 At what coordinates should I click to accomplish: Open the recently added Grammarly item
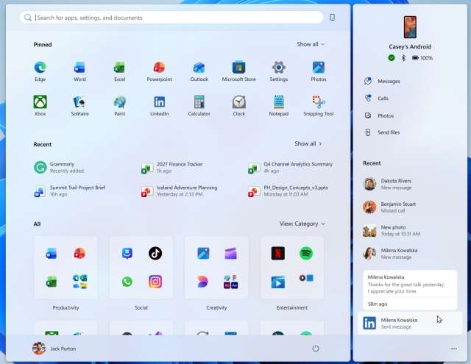(x=59, y=168)
